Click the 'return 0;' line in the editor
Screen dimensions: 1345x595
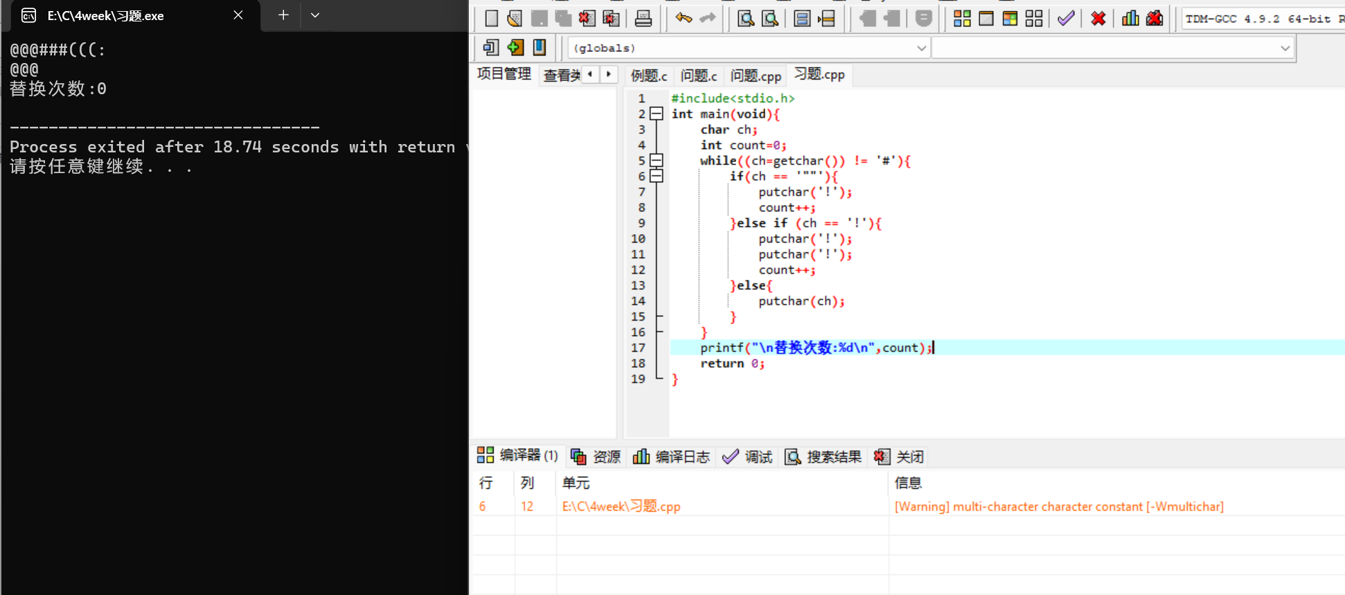(x=732, y=364)
